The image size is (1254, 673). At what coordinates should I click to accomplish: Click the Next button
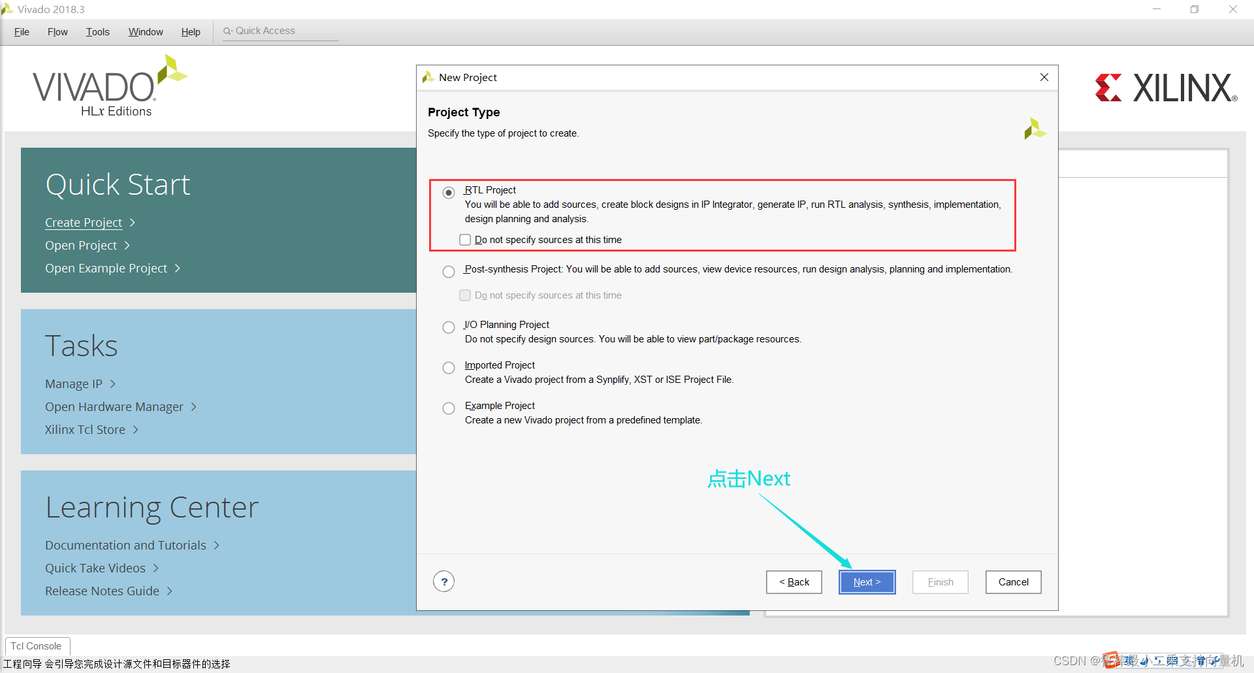pyautogui.click(x=867, y=582)
